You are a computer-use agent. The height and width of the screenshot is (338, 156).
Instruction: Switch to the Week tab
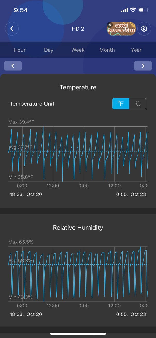[78, 50]
